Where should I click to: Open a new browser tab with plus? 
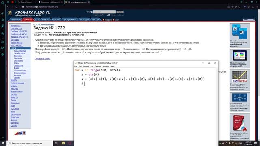click(93, 2)
